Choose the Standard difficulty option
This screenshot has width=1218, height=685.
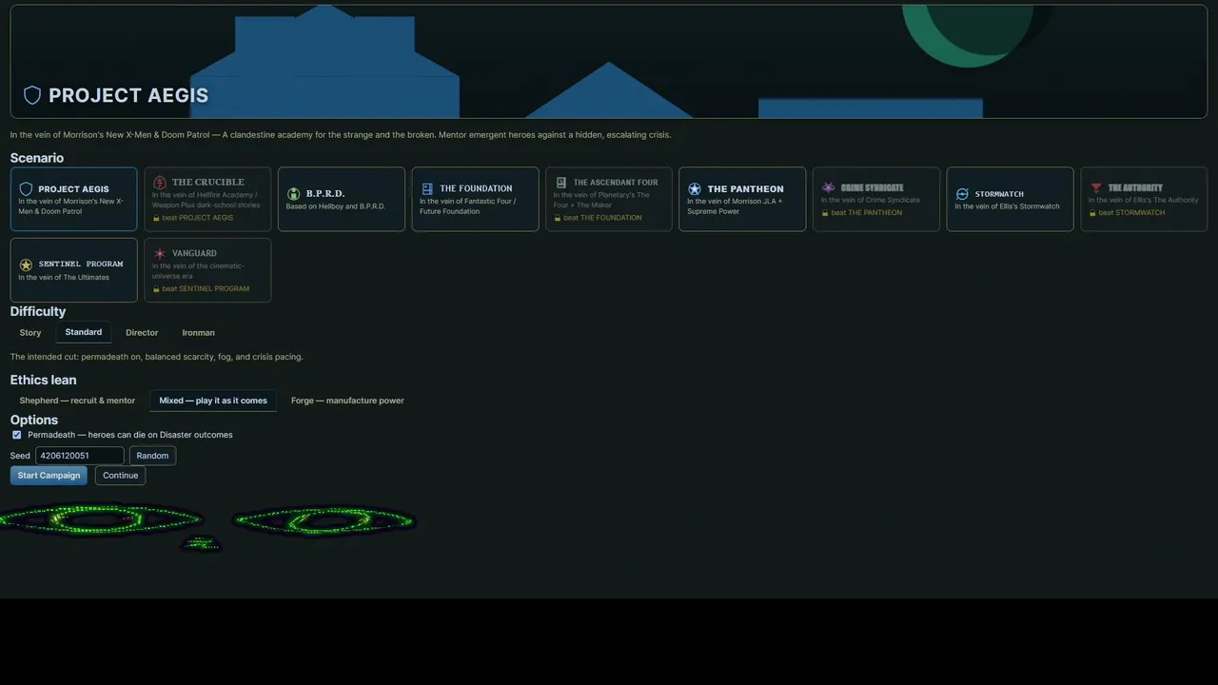point(84,332)
